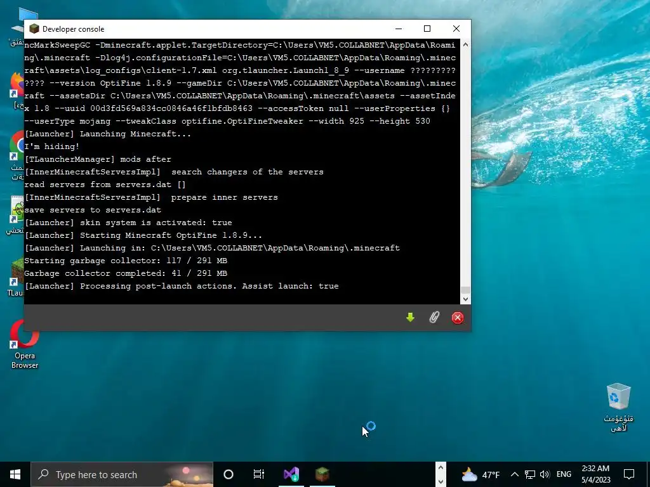Screen dimensions: 650x487
Task: Open Task View on taskbar
Action: click(259, 474)
